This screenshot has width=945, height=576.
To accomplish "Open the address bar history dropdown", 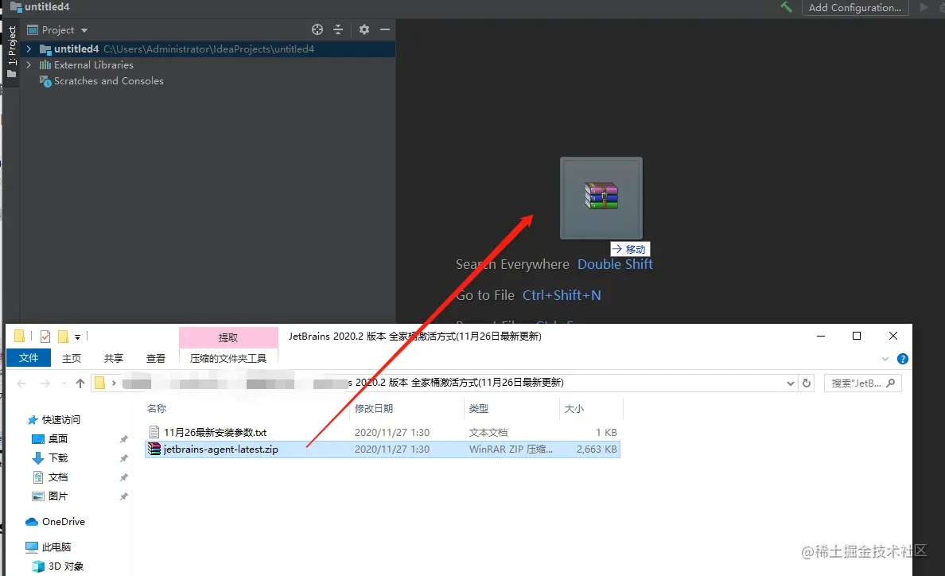I will pos(790,383).
